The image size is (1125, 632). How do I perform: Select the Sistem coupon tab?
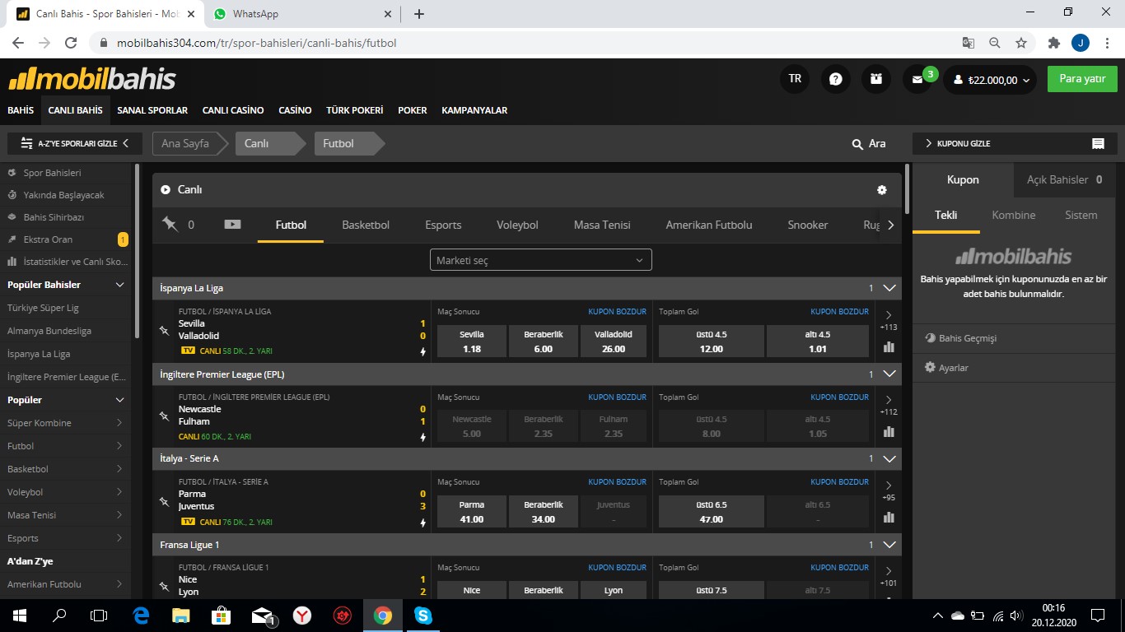(x=1081, y=215)
